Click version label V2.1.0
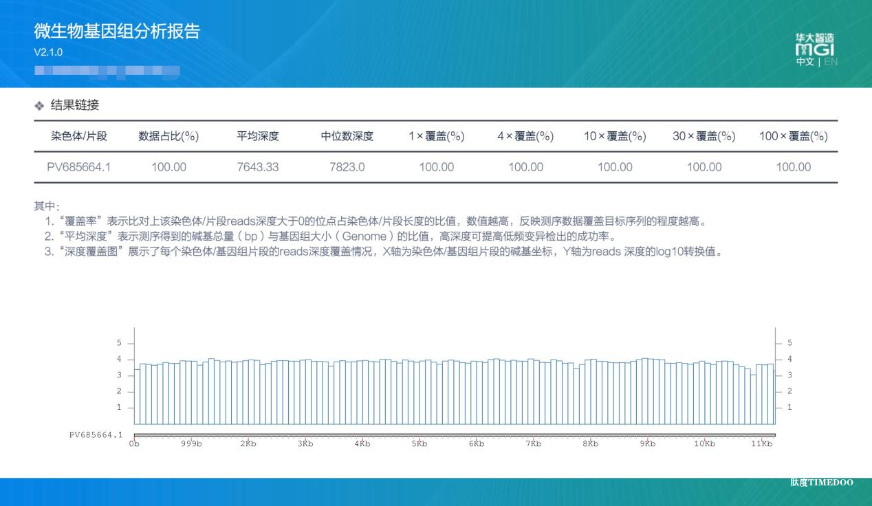The image size is (872, 506). (48, 52)
